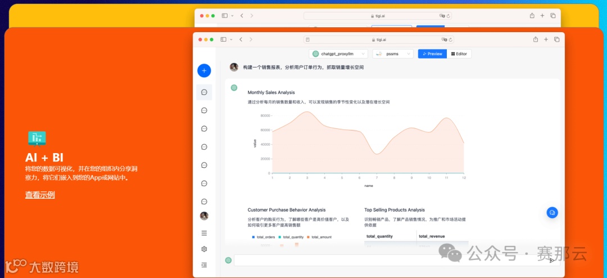Open the pssms database dropdown
Image resolution: width=607 pixels, height=278 pixels.
[393, 54]
